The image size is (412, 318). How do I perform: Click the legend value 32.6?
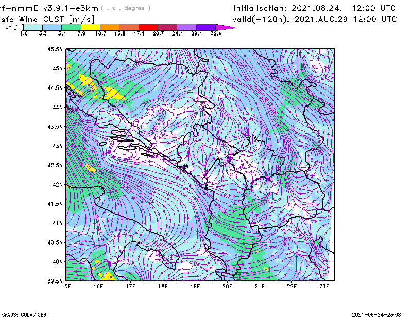(216, 33)
